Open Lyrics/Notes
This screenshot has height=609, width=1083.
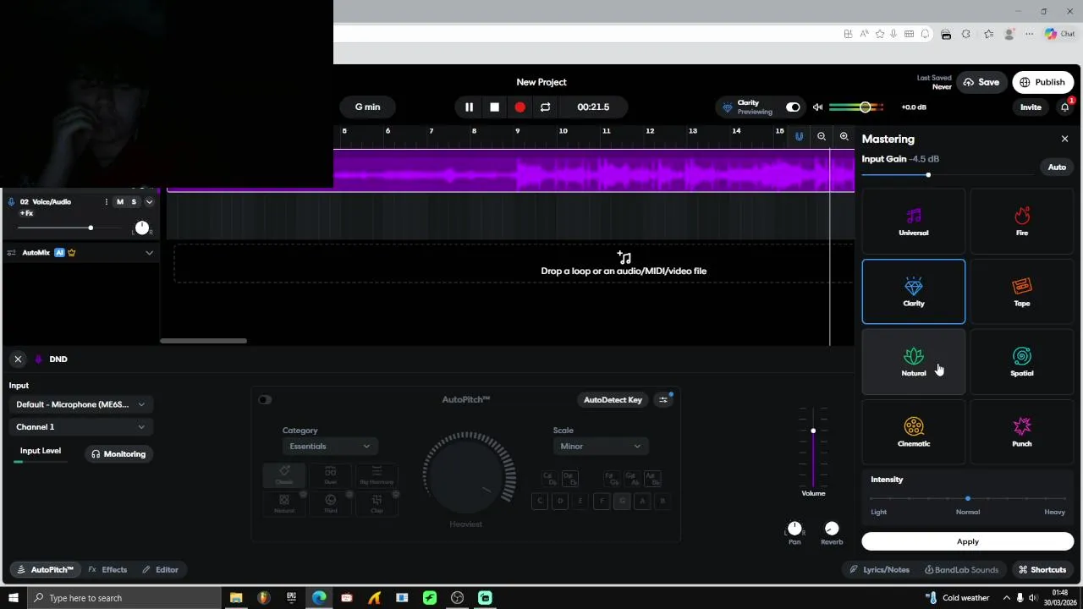(x=880, y=570)
